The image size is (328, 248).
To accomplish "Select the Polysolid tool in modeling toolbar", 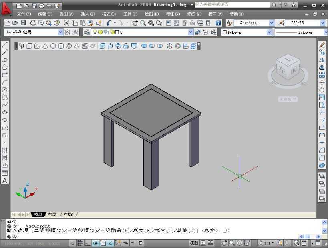I will point(22,46).
